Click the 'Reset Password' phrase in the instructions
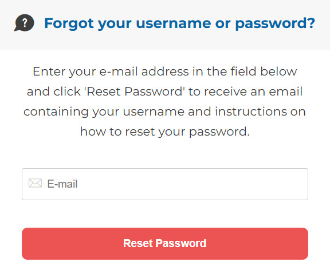Viewport: 330px width, 266px height. [134, 92]
